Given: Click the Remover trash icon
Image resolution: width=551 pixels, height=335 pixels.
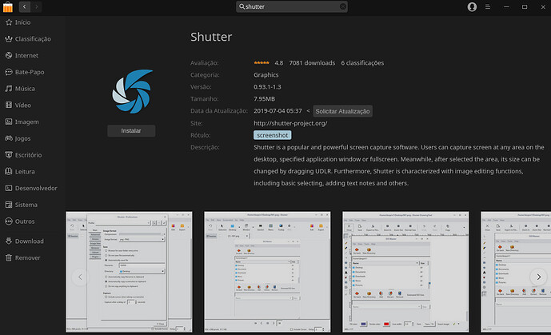Looking at the screenshot, I should pos(9,257).
